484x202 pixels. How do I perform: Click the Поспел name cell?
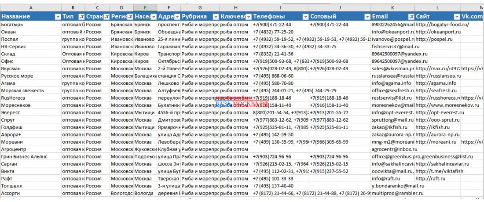30,39
